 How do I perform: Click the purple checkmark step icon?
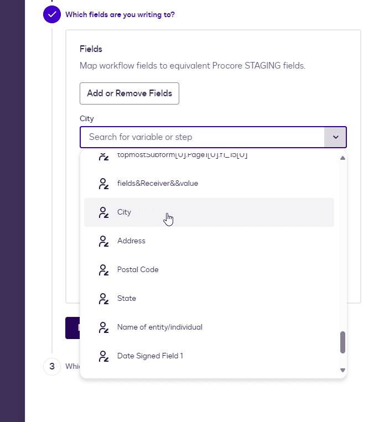[52, 14]
